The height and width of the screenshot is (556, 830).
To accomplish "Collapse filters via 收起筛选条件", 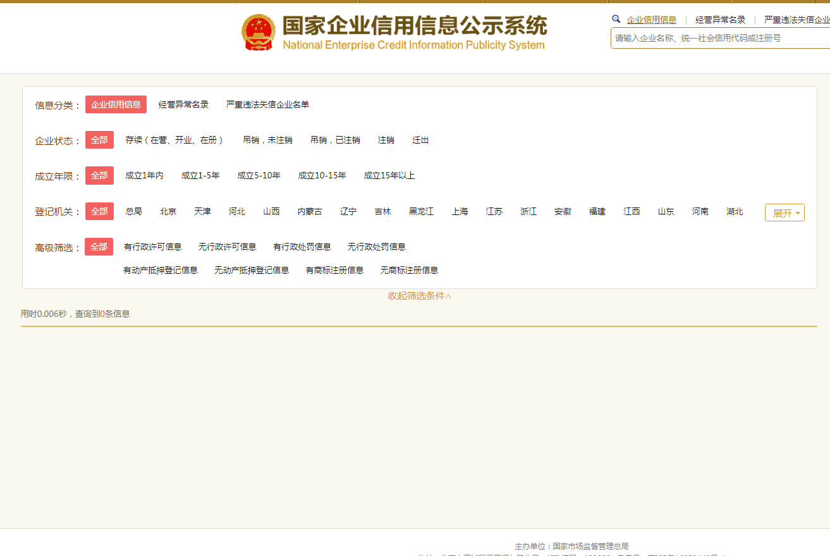I will (419, 295).
